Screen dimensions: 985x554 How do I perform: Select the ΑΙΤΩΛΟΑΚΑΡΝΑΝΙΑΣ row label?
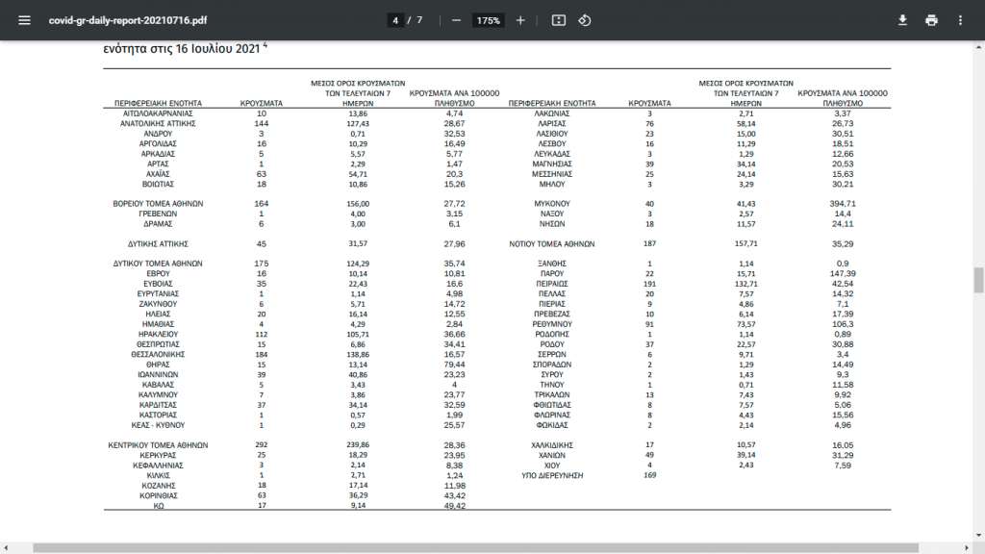pyautogui.click(x=158, y=113)
